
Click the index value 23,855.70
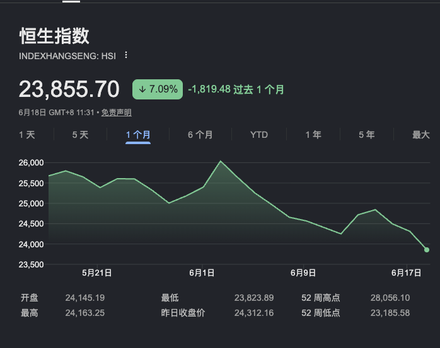click(x=69, y=89)
